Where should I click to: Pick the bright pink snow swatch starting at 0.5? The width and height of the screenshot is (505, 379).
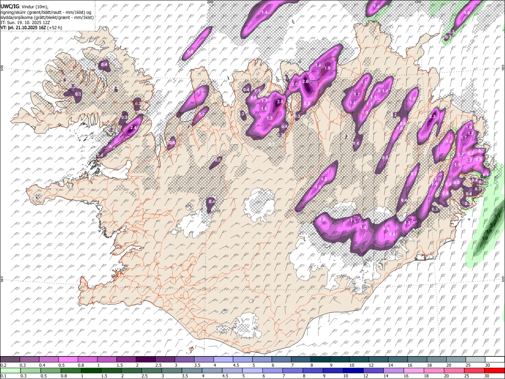coord(68,360)
